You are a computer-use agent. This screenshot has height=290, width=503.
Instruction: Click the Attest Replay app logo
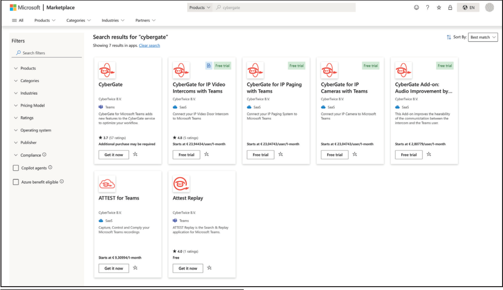click(x=181, y=184)
